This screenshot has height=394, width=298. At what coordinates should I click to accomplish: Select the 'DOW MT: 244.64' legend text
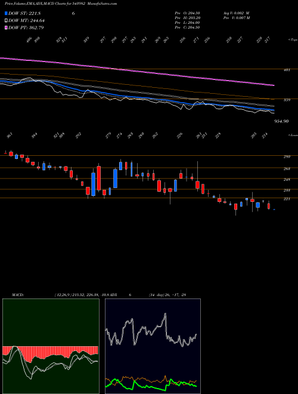pyautogui.click(x=27, y=21)
